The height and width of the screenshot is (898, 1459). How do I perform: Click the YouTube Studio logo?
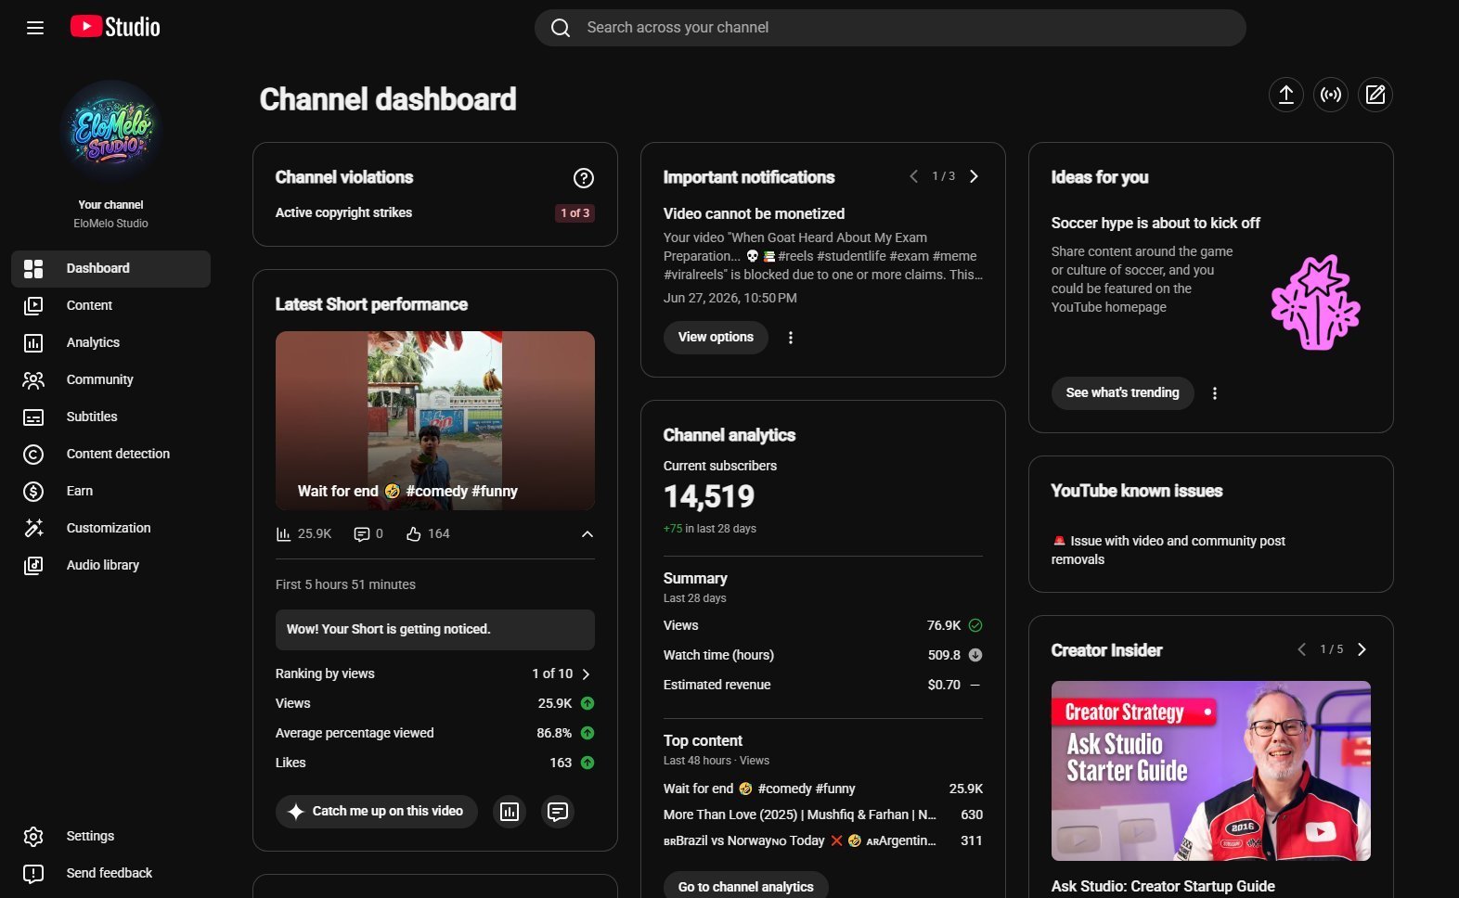(115, 27)
